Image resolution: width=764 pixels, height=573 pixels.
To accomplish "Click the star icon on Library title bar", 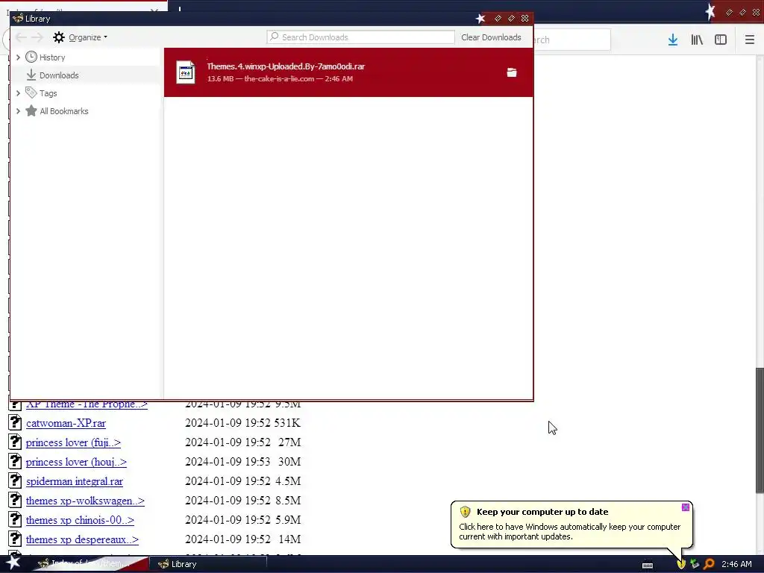I will click(480, 19).
